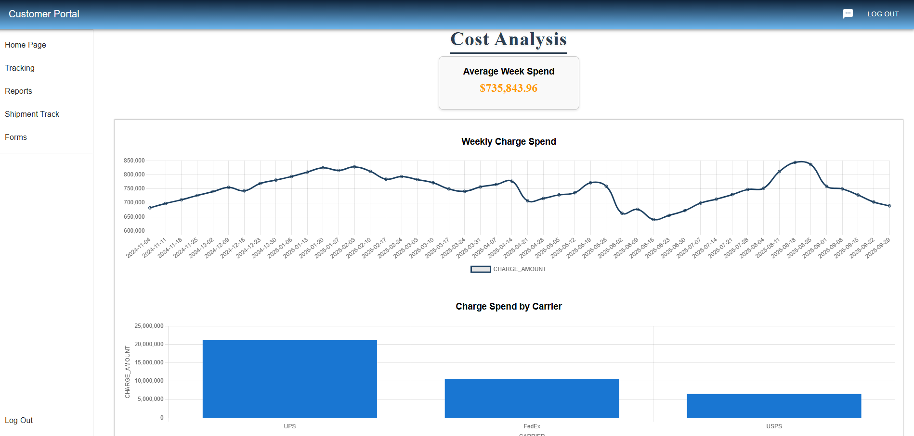Click the Customer Portal title
Viewport: 914px width, 436px height.
tap(44, 14)
